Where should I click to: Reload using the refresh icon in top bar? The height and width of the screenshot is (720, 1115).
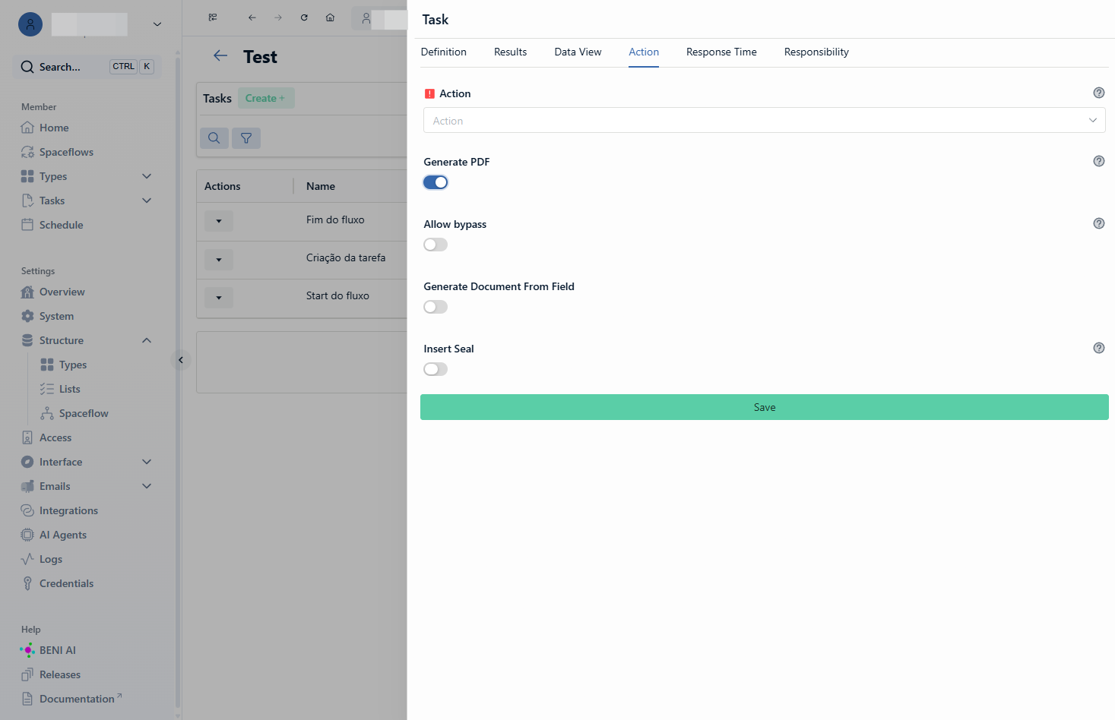(304, 17)
